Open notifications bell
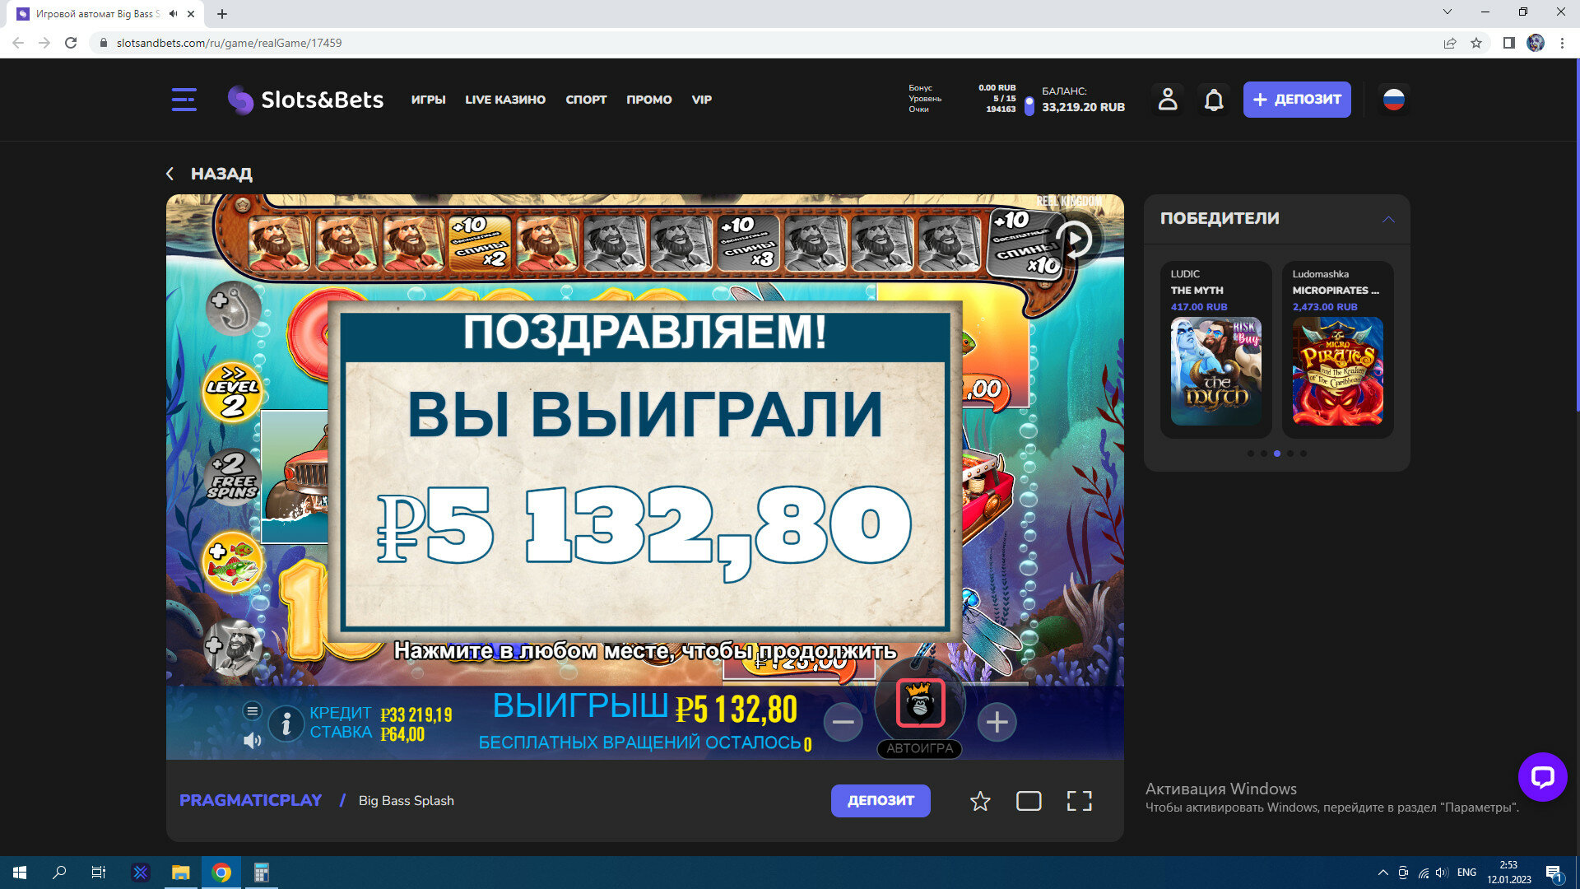1580x889 pixels. 1214,100
